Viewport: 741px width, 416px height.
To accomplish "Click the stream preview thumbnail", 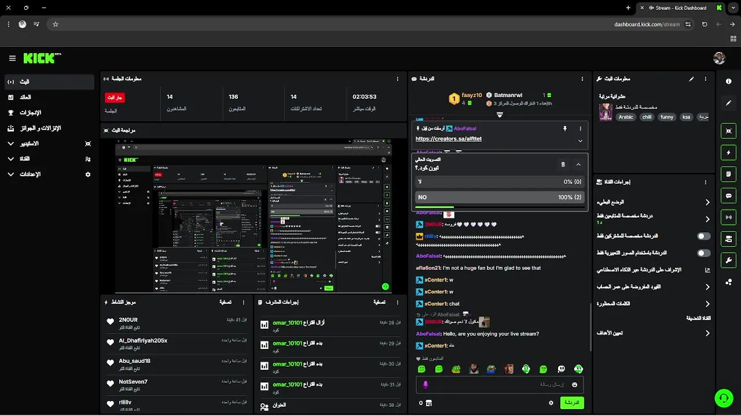I will (x=254, y=216).
